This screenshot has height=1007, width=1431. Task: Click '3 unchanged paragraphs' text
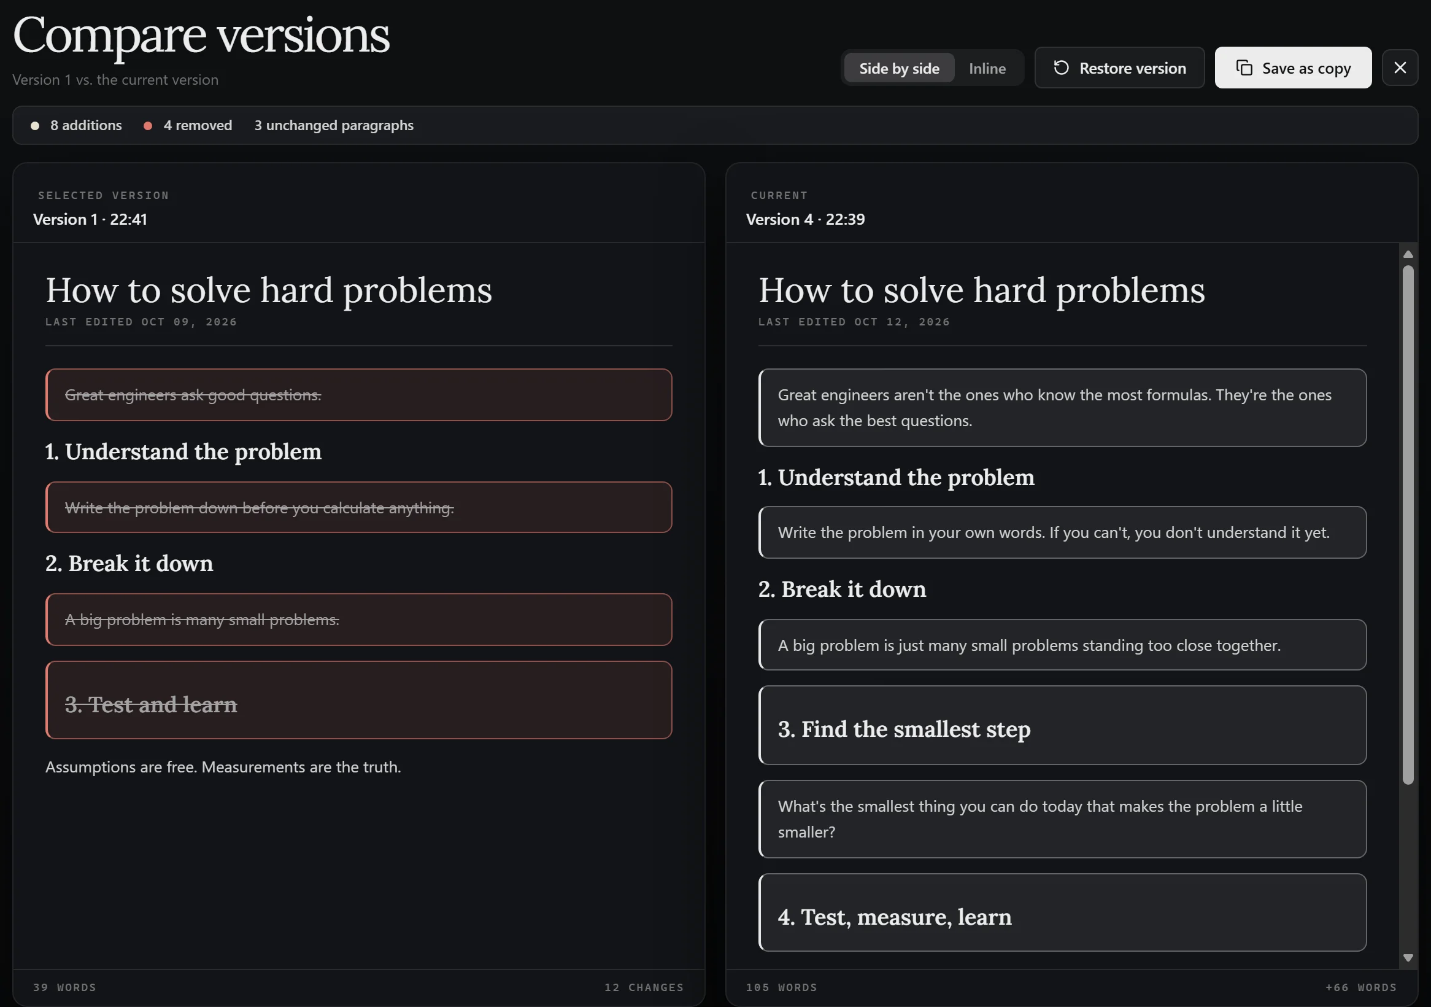coord(333,125)
